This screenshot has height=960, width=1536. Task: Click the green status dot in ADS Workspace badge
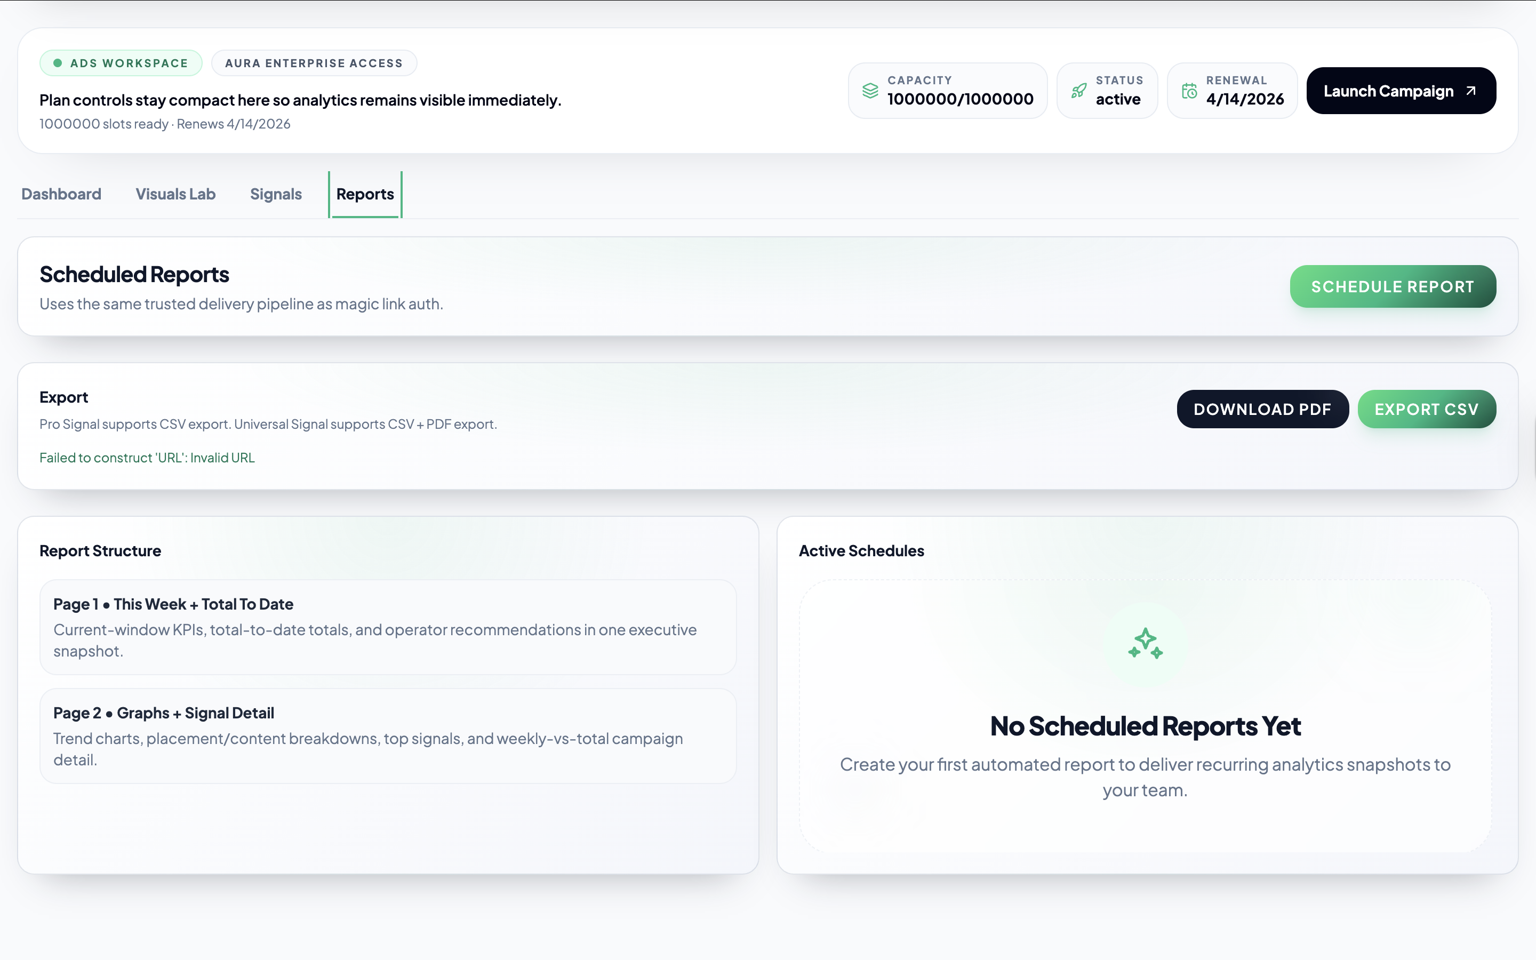pyautogui.click(x=58, y=62)
